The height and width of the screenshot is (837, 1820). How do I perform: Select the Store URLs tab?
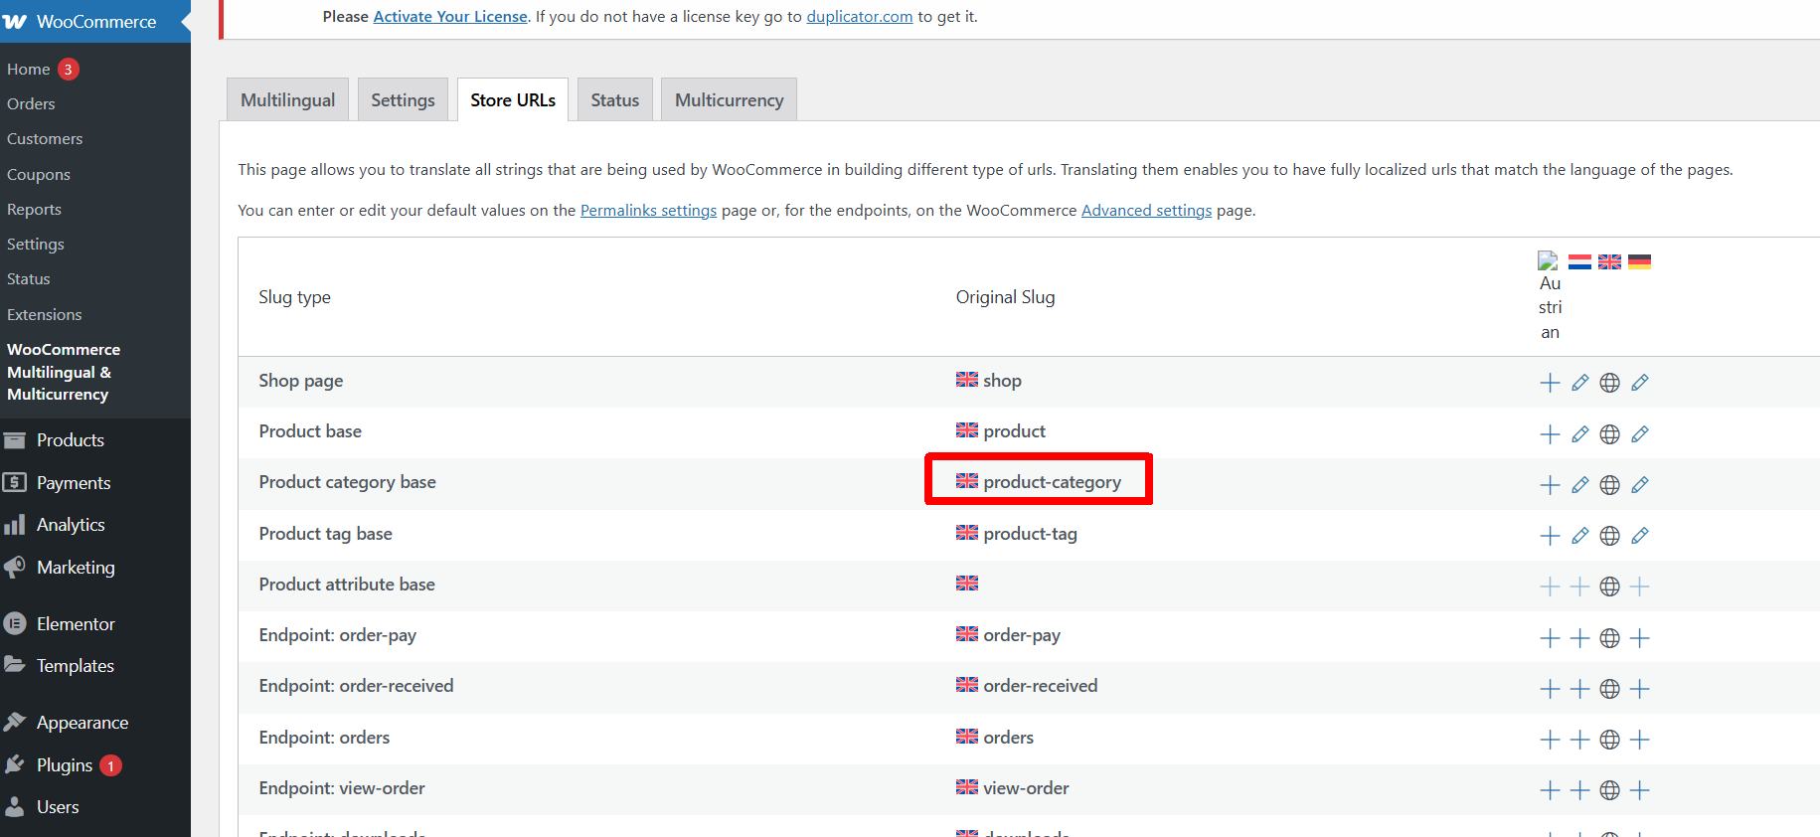click(513, 99)
